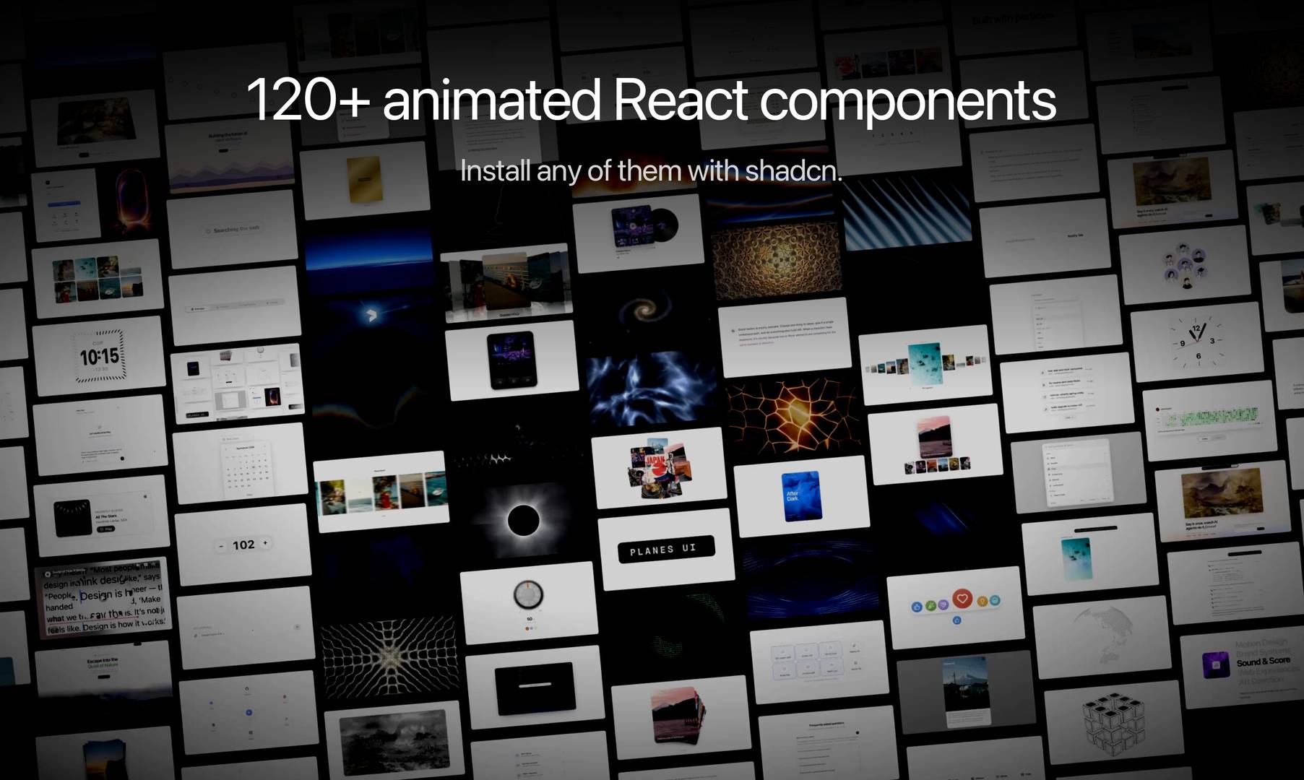Open the PLANES UI component card

pos(666,549)
